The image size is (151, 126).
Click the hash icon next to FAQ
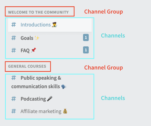click(x=14, y=50)
